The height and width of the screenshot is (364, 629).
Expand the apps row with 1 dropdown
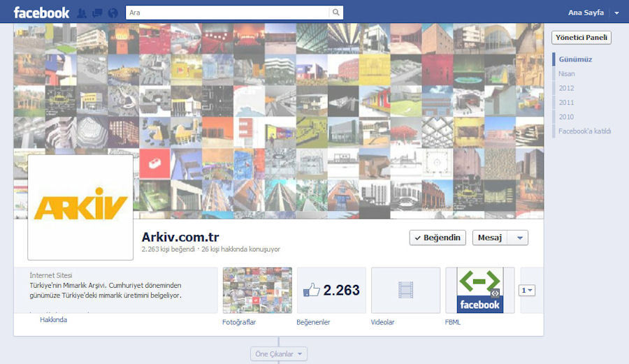pyautogui.click(x=527, y=290)
